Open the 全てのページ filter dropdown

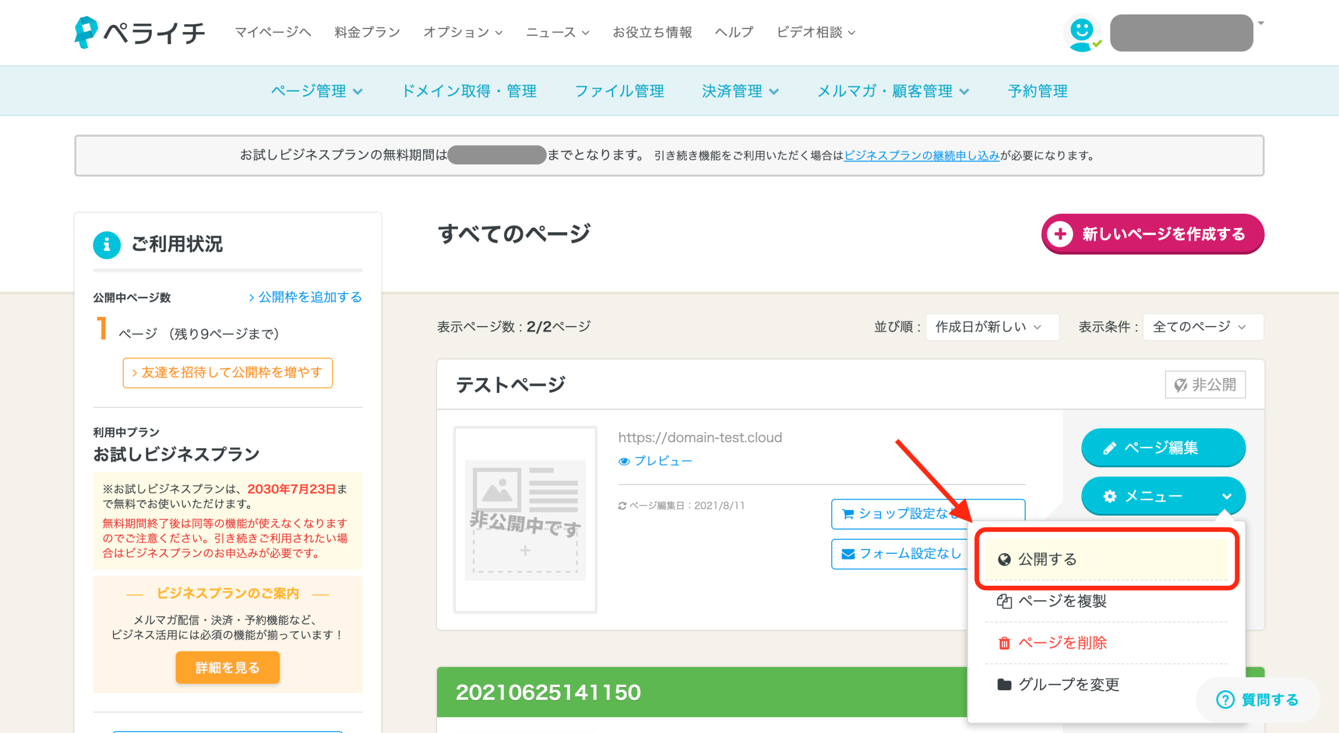1202,327
